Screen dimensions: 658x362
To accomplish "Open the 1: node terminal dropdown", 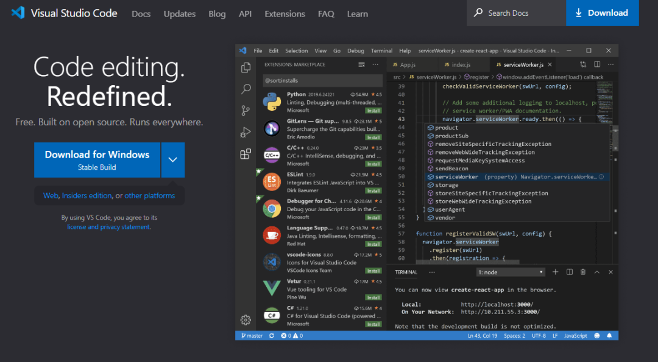I will point(511,272).
